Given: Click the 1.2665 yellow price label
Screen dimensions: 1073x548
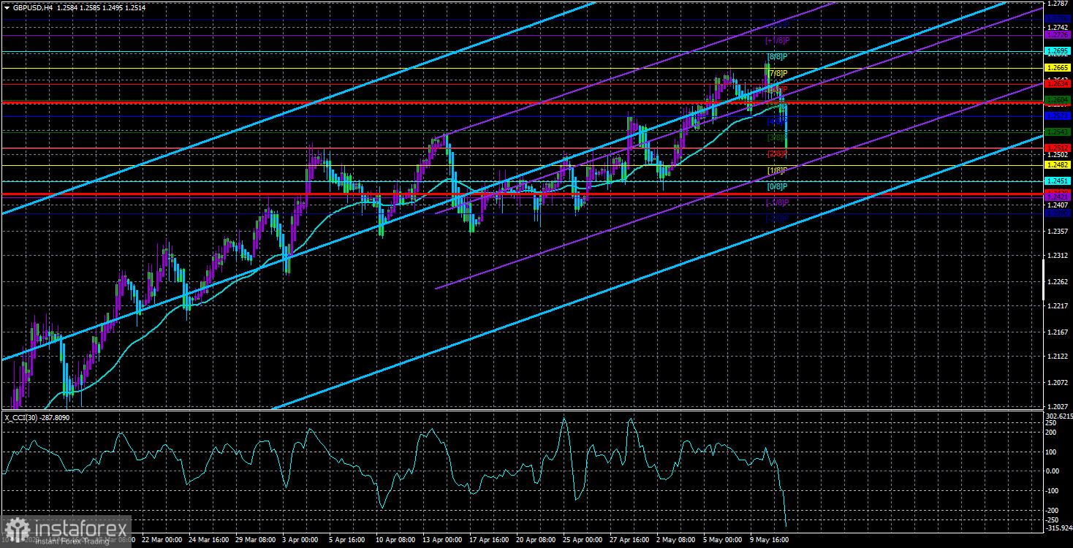Looking at the screenshot, I should pyautogui.click(x=1058, y=68).
